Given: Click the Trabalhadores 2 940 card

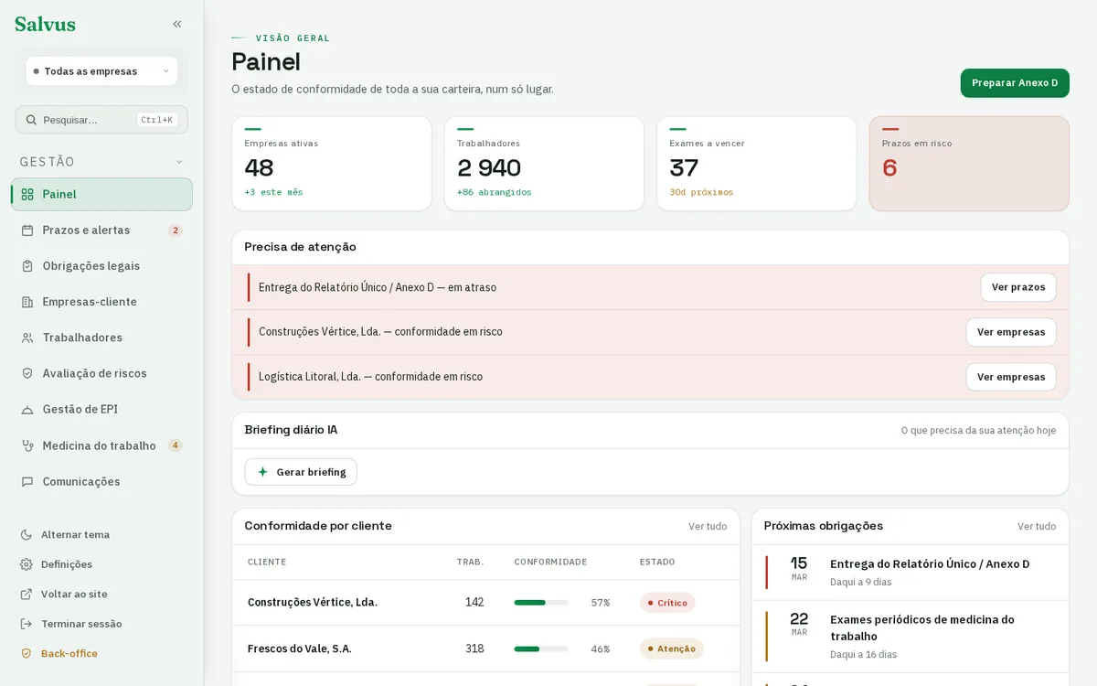Looking at the screenshot, I should 544,164.
